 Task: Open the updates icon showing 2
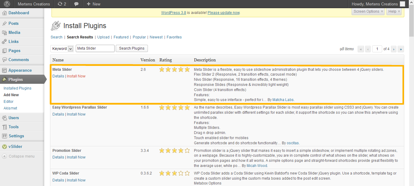click(x=62, y=4)
